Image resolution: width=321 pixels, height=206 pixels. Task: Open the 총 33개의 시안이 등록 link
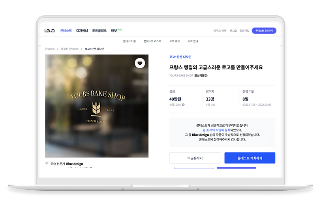[216, 130]
